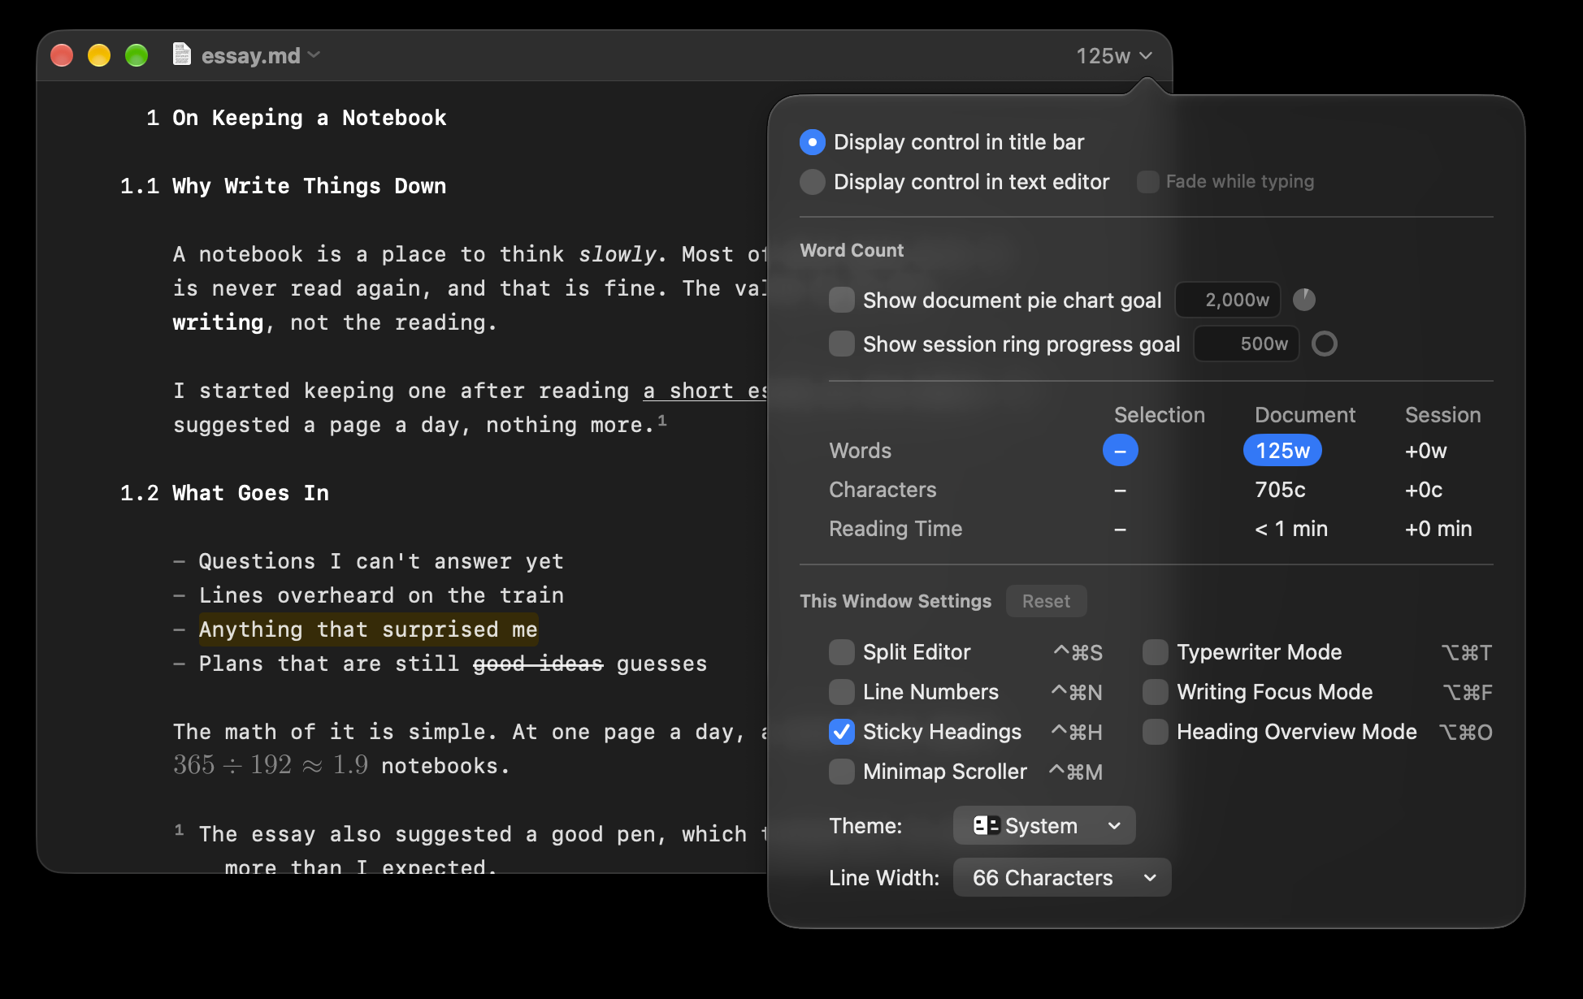Select the Document words 125w pill
Image resolution: width=1583 pixels, height=999 pixels.
click(1282, 451)
